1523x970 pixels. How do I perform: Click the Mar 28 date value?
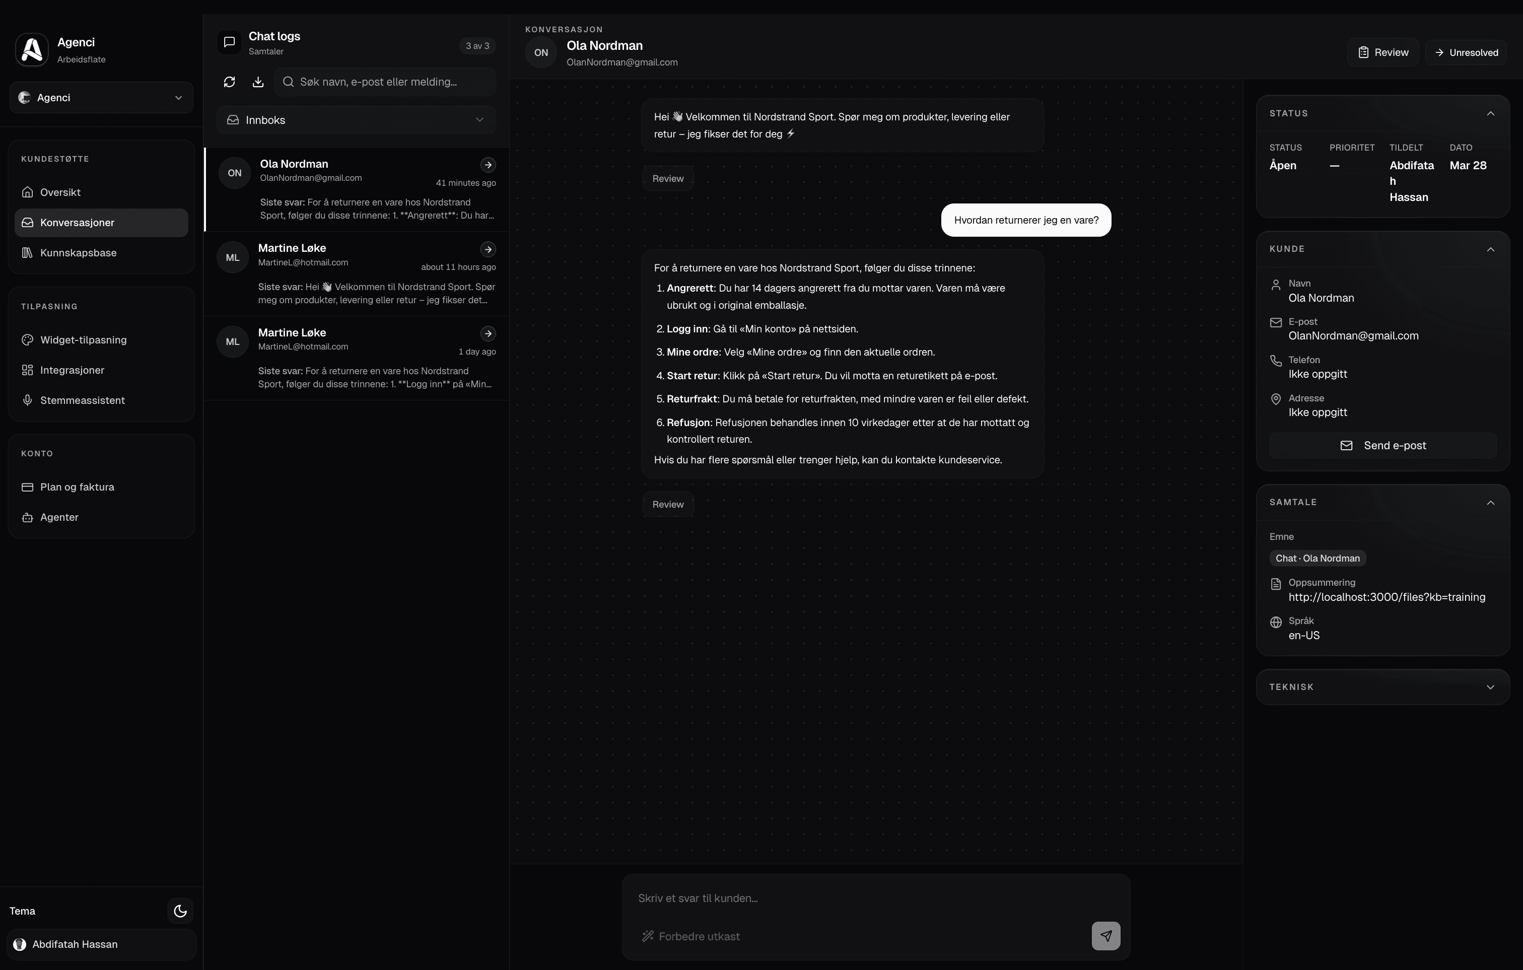click(1467, 166)
